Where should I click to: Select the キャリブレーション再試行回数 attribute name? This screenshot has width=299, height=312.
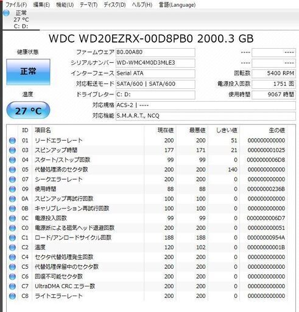(x=72, y=208)
